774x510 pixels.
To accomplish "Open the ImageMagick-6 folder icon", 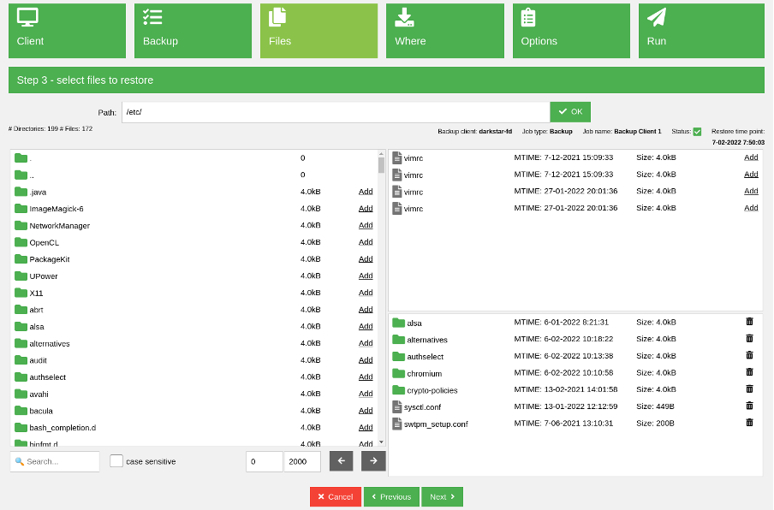I will tap(21, 208).
